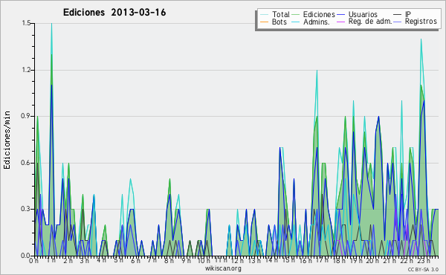Click the '1 h' x-axis label
This screenshot has width=446, height=275.
[51, 261]
